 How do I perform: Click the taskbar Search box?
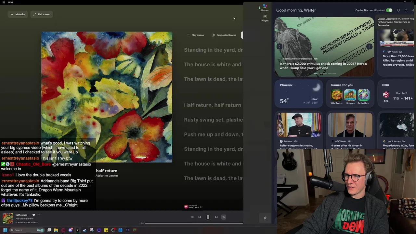(27, 230)
